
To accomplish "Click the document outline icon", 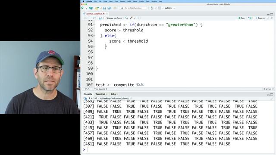I will click(x=271, y=18).
